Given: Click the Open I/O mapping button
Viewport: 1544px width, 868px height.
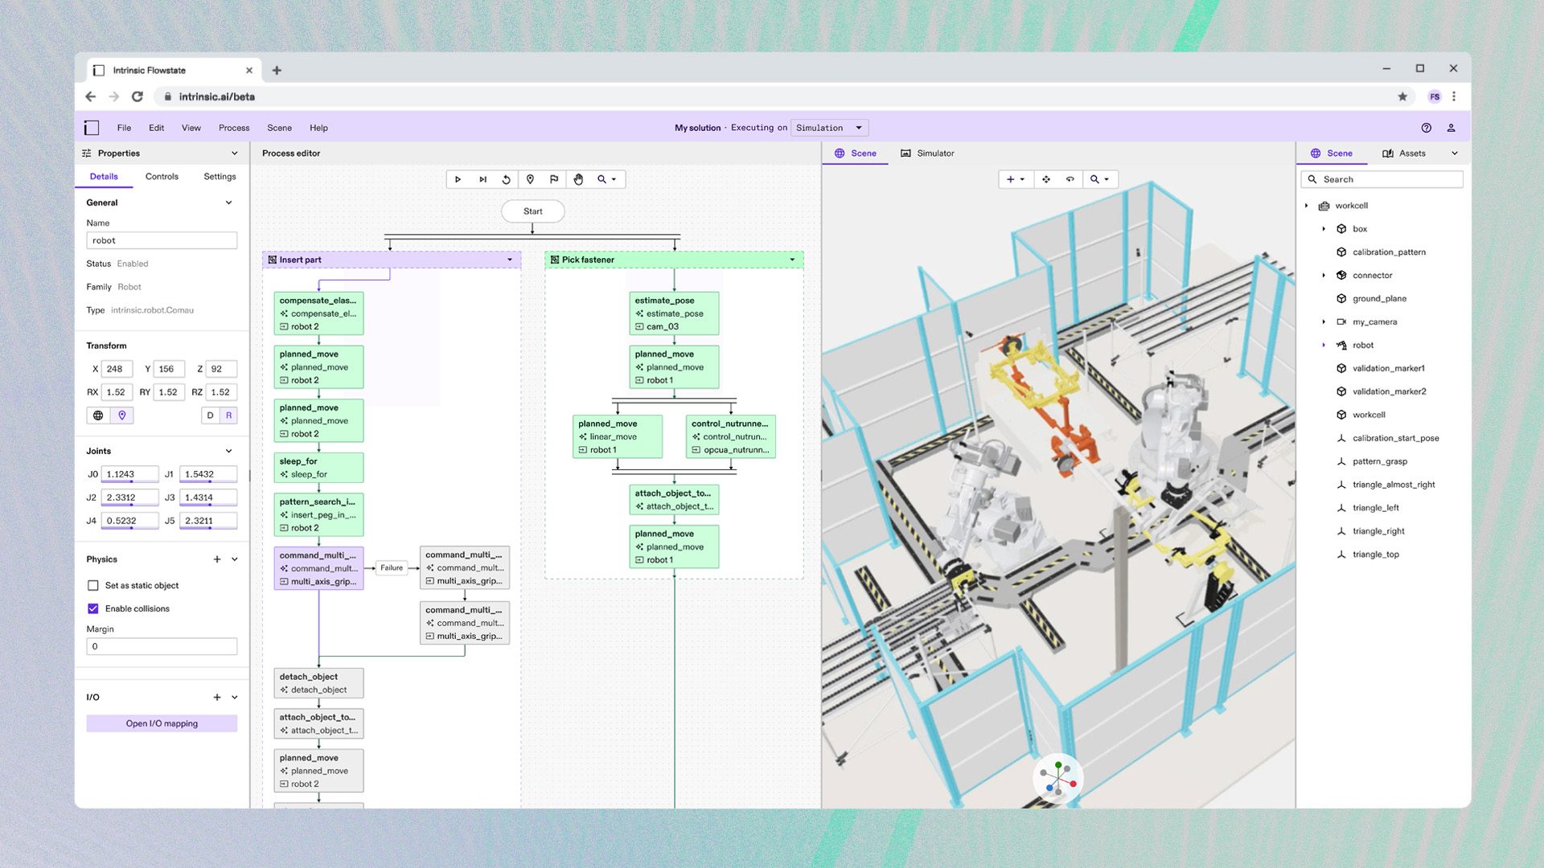Looking at the screenshot, I should click(162, 723).
